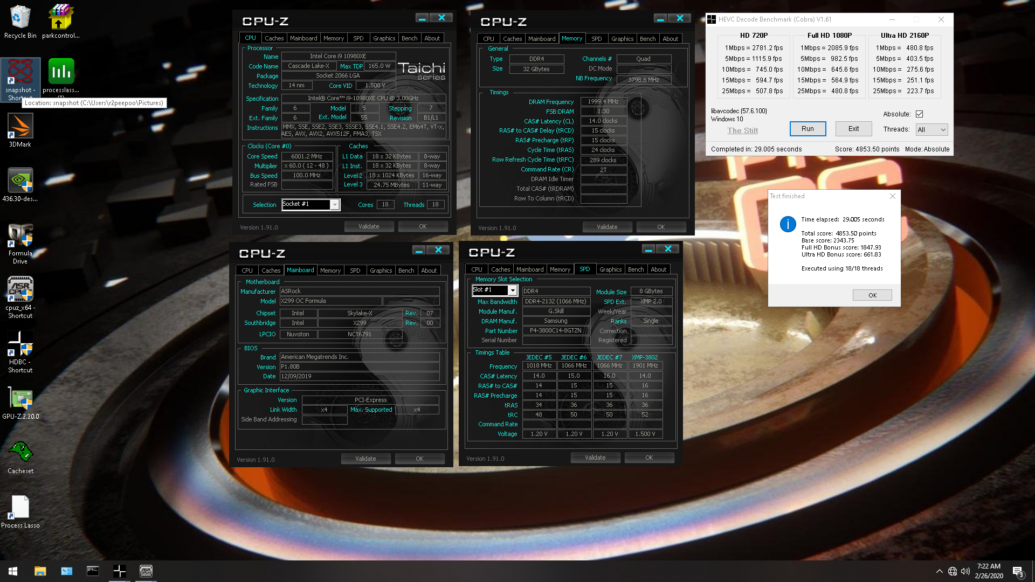This screenshot has height=582, width=1035.
Task: Open the Threads dropdown set to All
Action: coord(931,129)
